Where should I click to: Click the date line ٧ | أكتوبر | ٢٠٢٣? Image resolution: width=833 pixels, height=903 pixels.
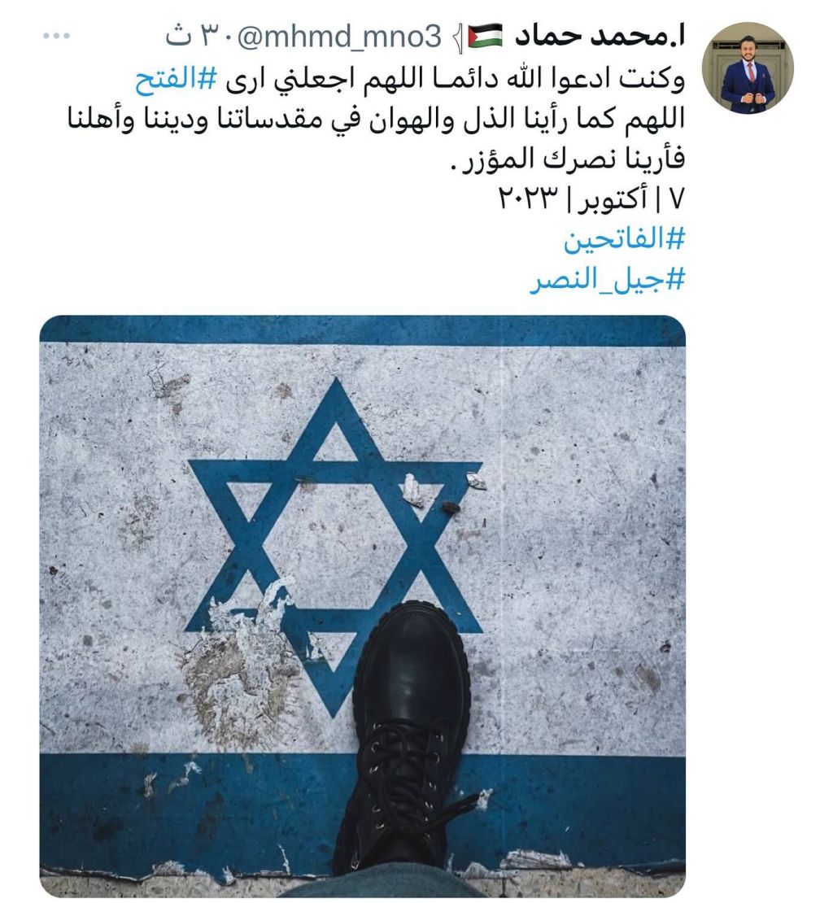click(x=591, y=199)
